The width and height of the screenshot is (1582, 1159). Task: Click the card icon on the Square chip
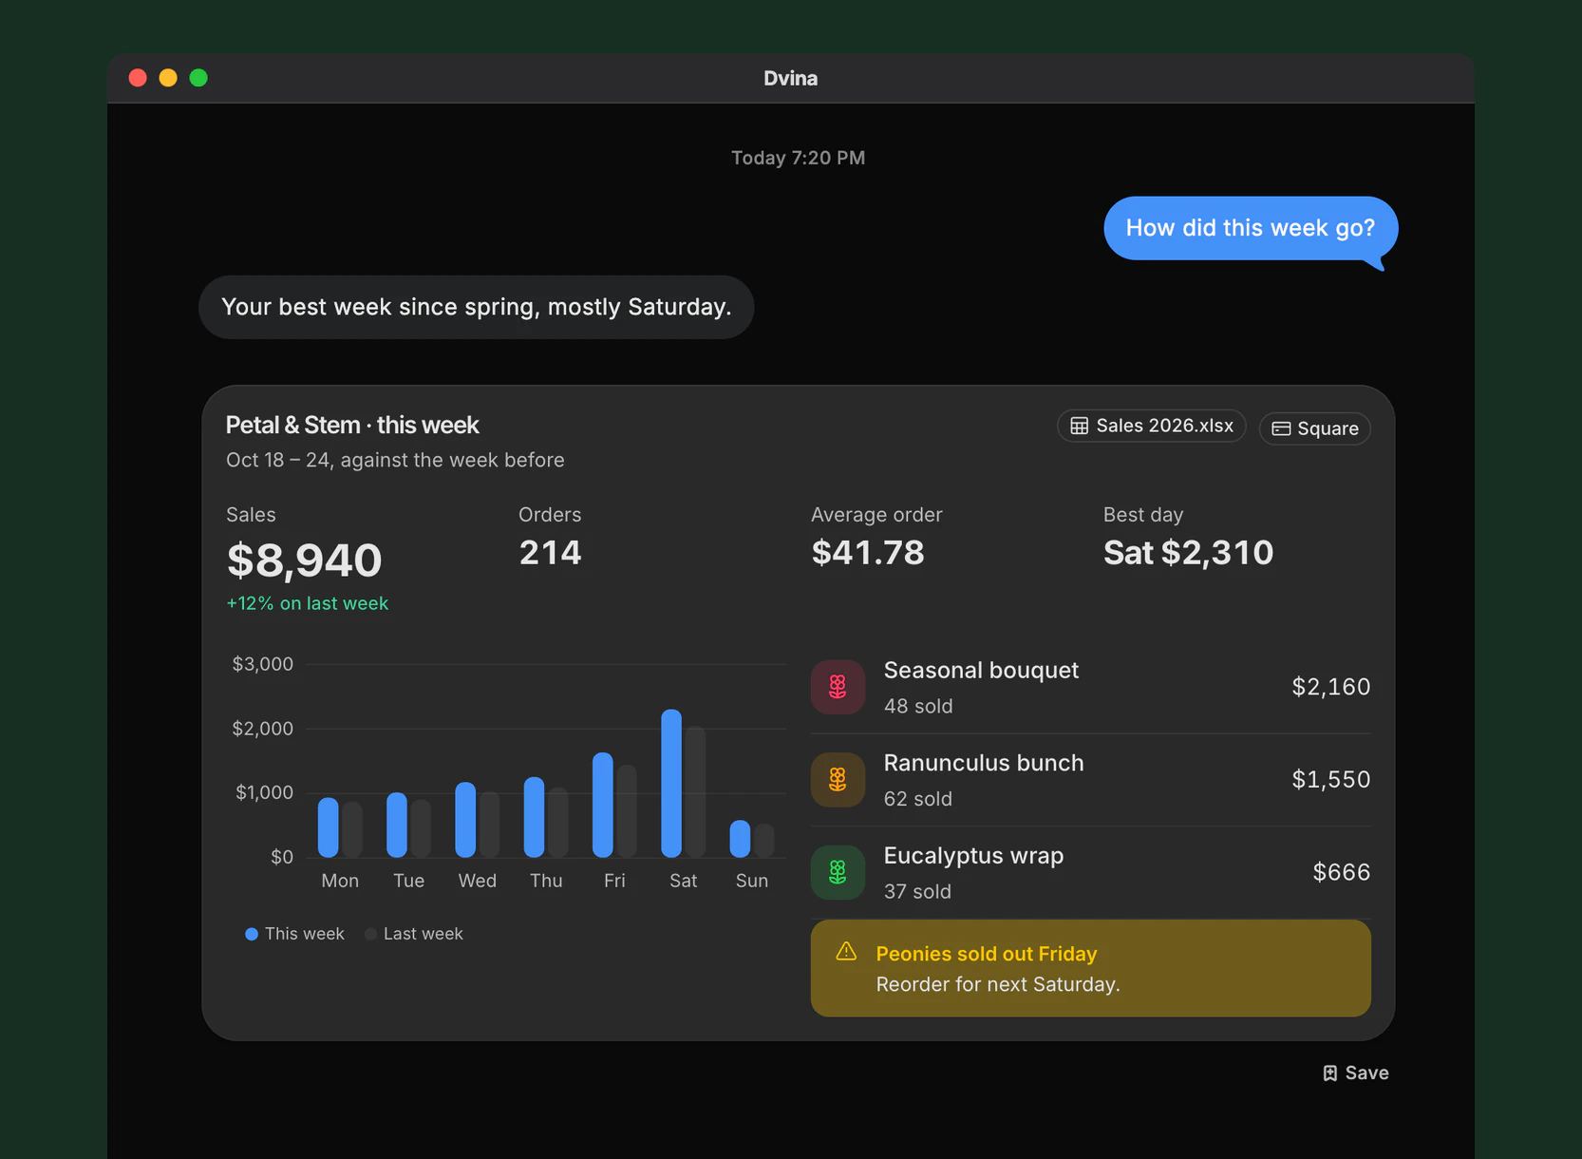[1281, 428]
